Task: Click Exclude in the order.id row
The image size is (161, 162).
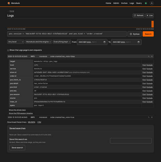Action: click(x=150, y=76)
